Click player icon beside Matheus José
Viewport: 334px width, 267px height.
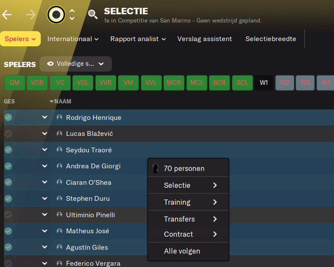pos(59,231)
